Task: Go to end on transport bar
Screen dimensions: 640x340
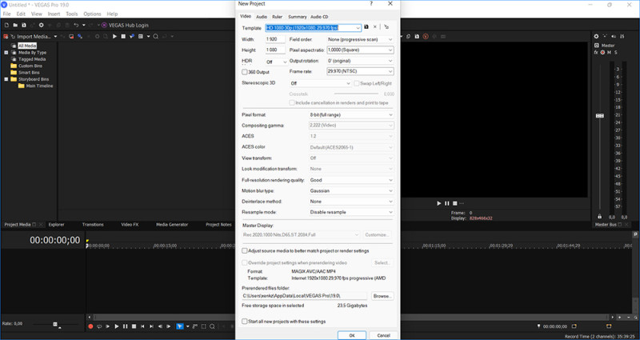Action: 151,326
